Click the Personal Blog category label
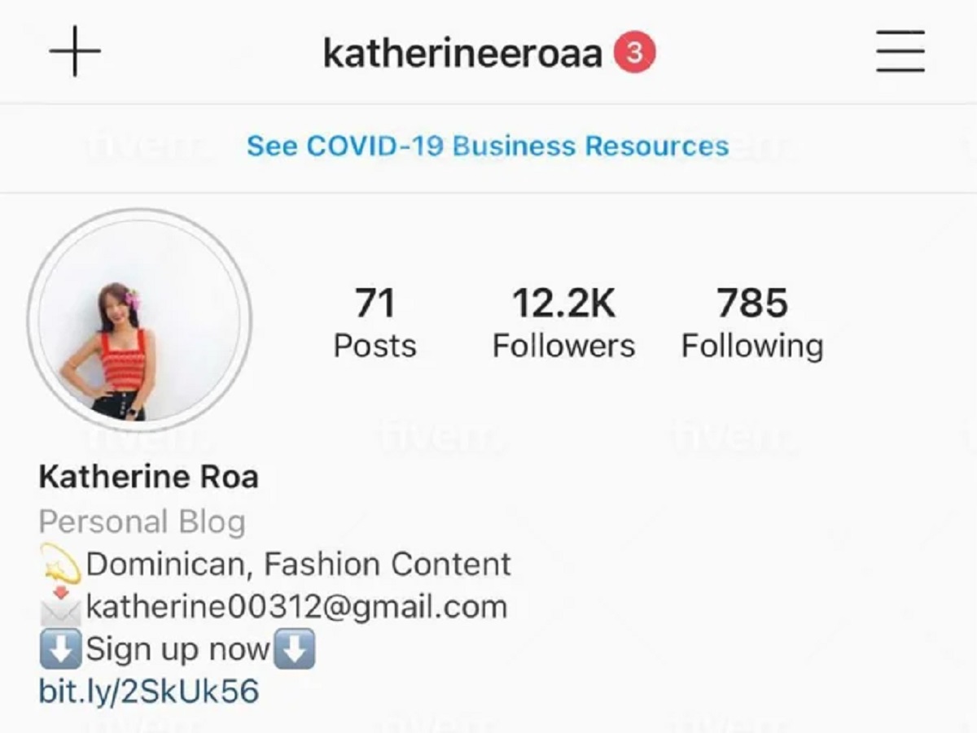Screen dimensions: 977x733 coord(142,522)
